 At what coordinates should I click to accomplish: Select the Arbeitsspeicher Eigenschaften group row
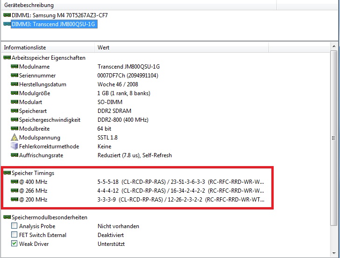pyautogui.click(x=49, y=58)
